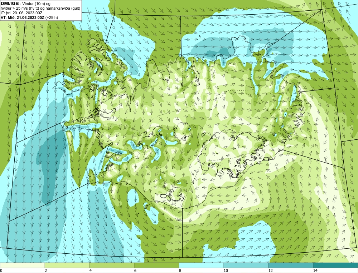Click the 'IT: þri. 20. 06. 2023 00Z' line
The height and width of the screenshot is (273, 358).
click(x=21, y=13)
